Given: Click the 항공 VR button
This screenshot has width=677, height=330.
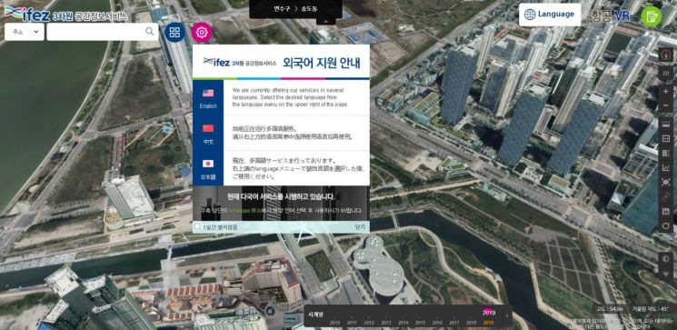Looking at the screenshot, I should click(612, 16).
